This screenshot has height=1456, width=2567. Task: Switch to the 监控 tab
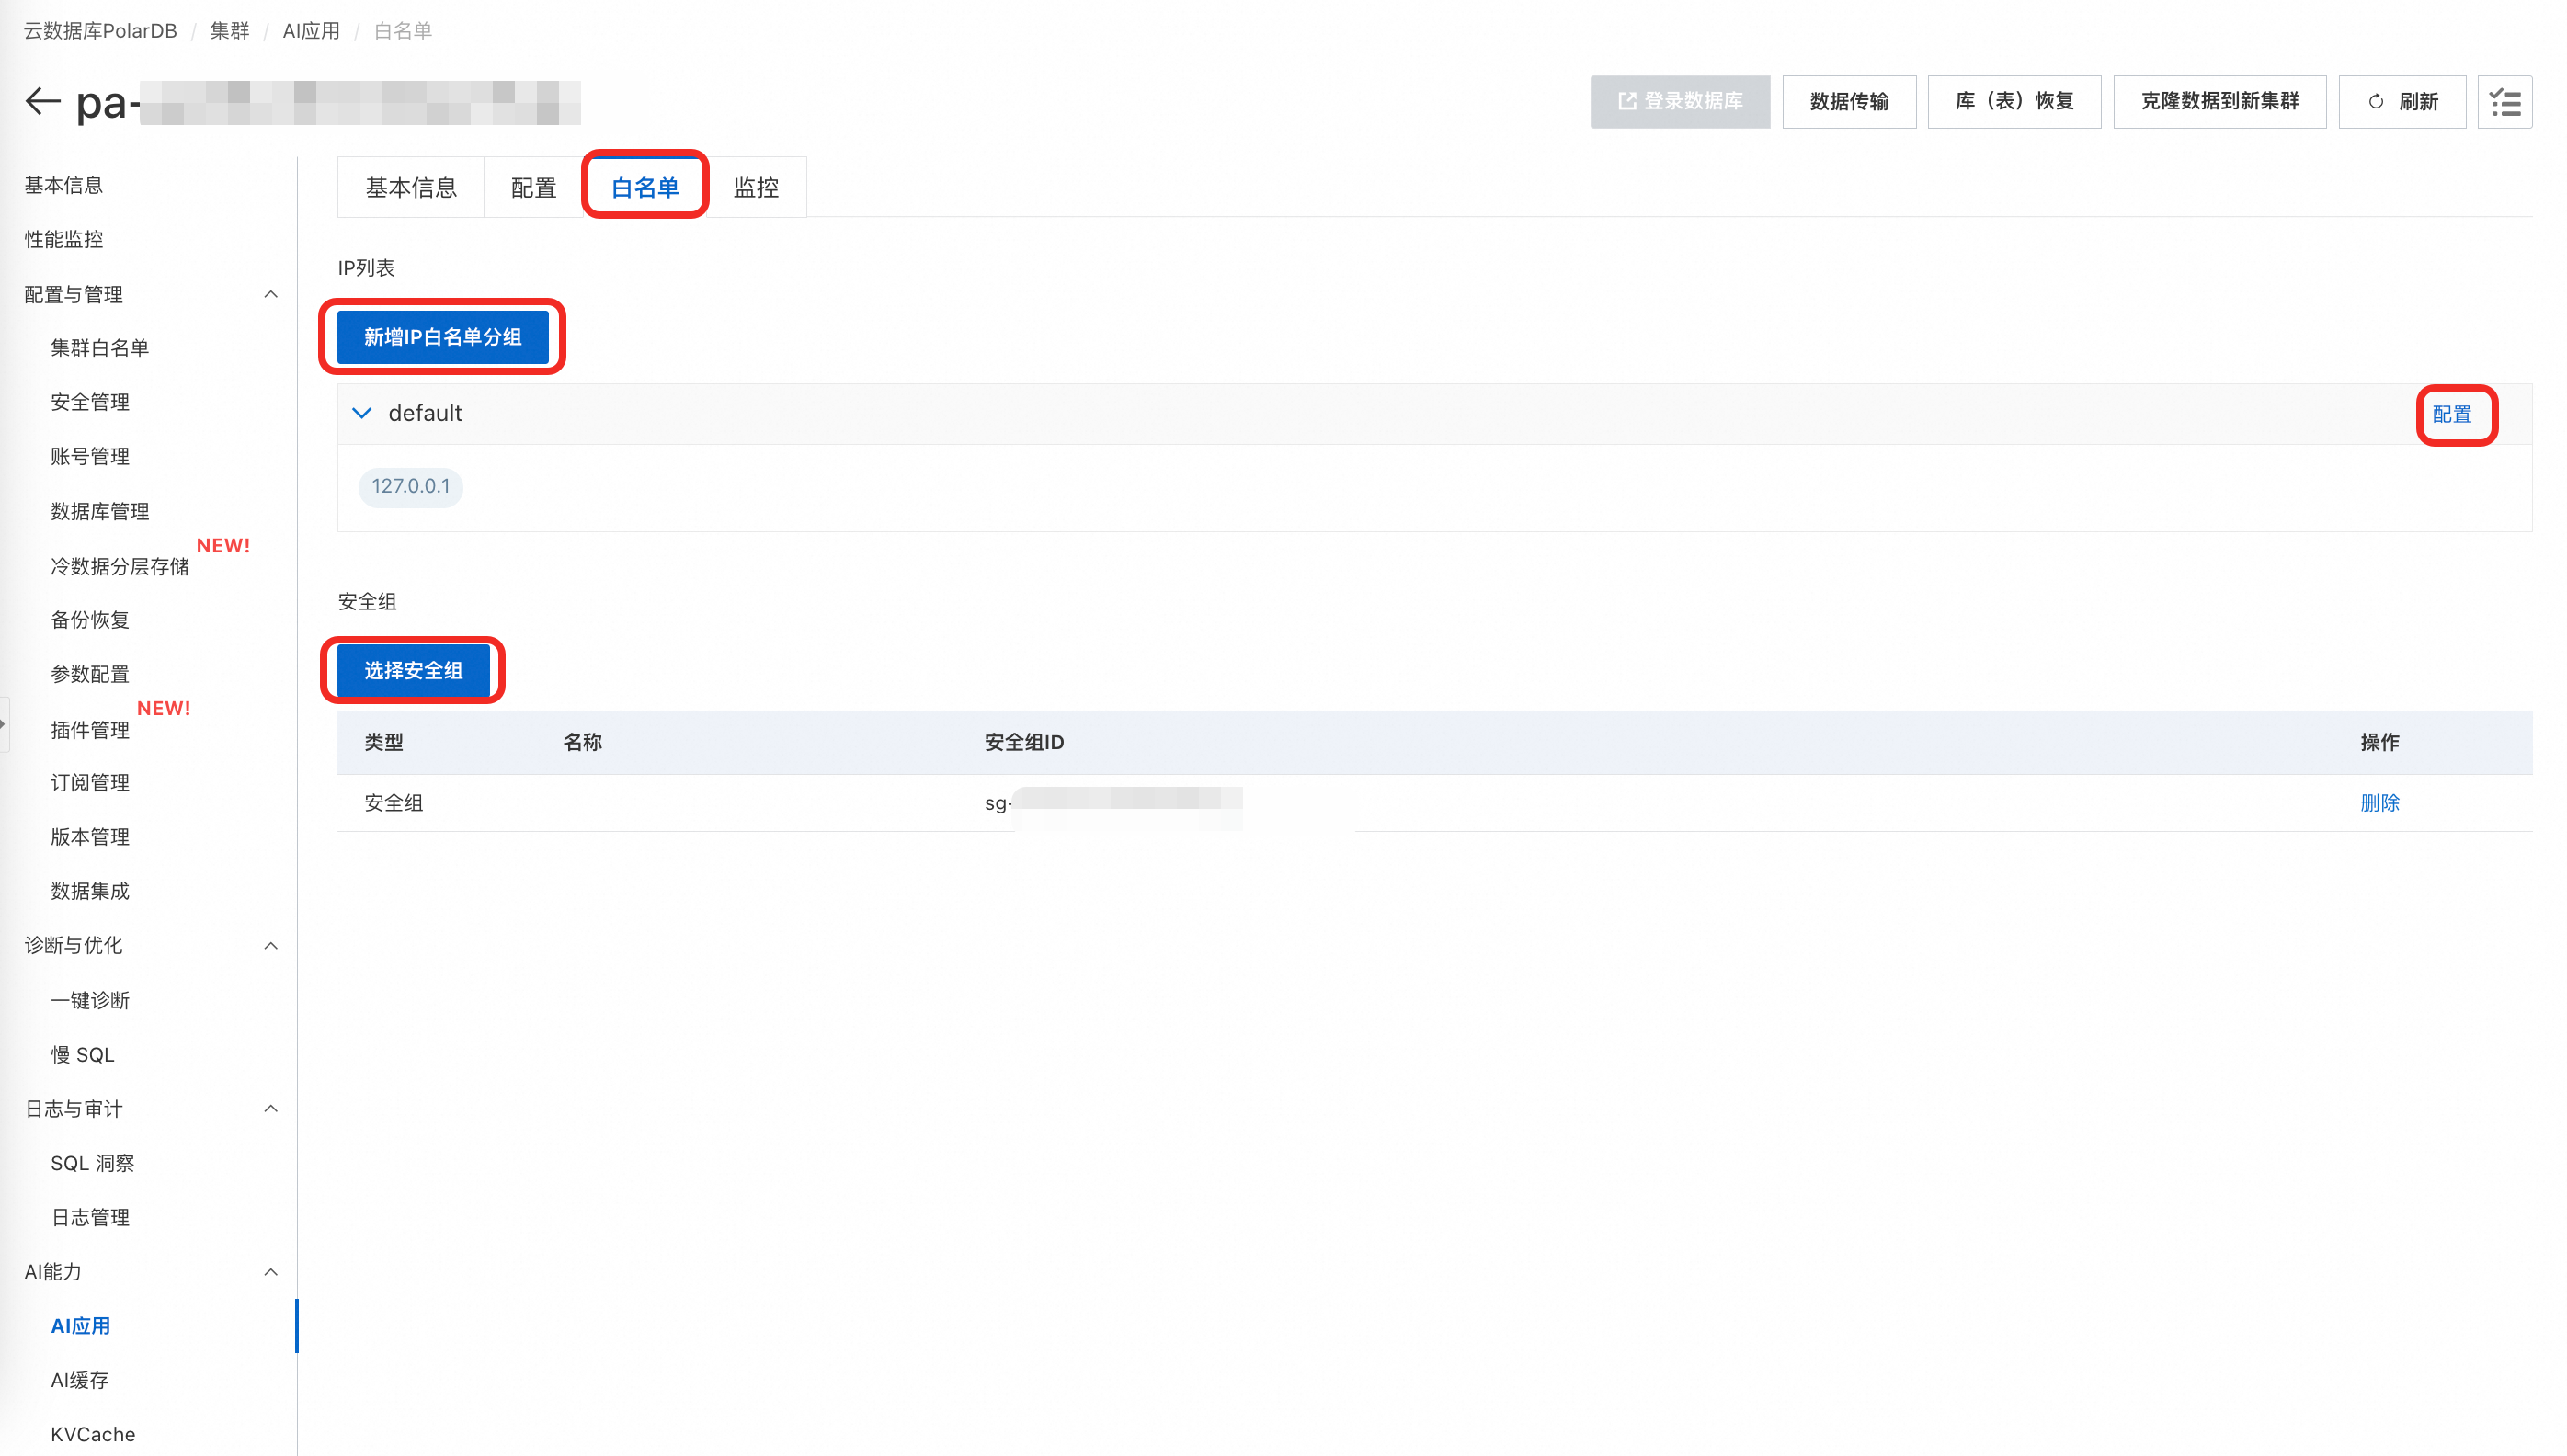click(755, 187)
